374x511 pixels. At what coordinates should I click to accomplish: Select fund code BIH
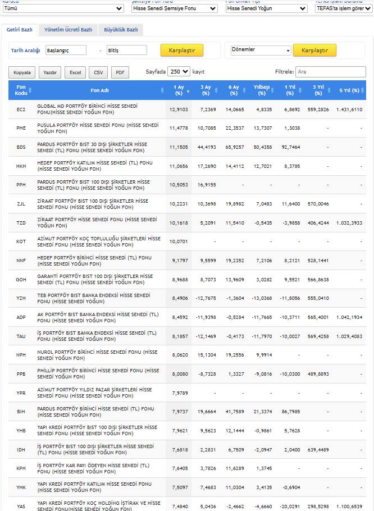[21, 412]
